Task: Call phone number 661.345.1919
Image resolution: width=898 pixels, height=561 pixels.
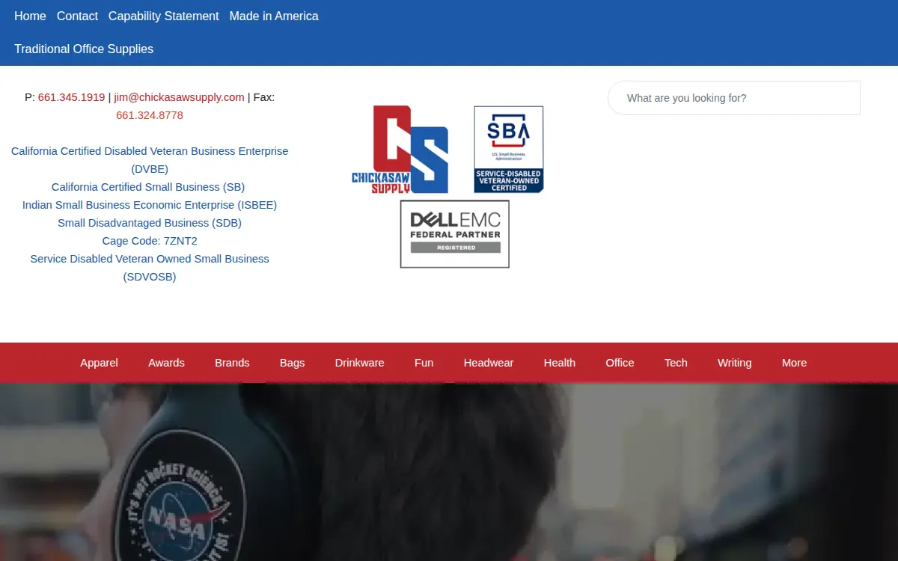Action: point(72,97)
